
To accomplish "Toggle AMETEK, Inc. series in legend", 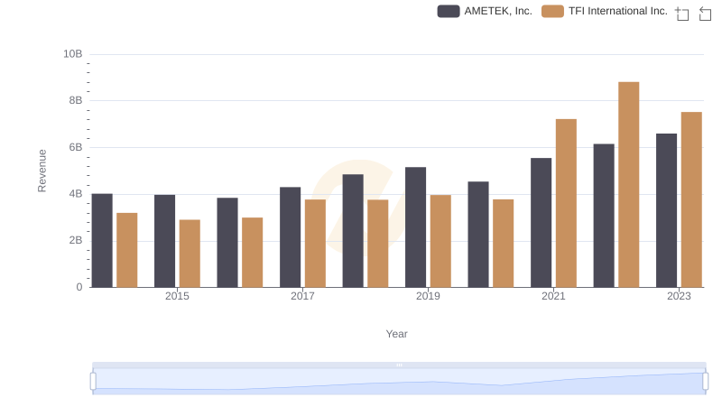I will (485, 11).
